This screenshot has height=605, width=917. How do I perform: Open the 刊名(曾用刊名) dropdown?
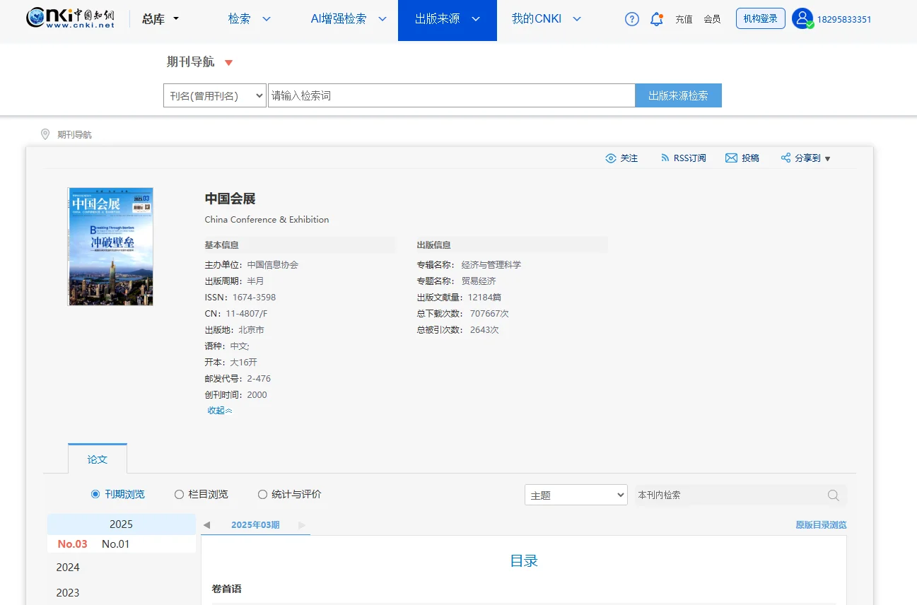coord(214,95)
